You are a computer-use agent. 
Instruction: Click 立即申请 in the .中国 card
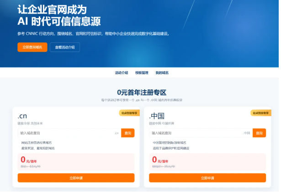(207, 178)
